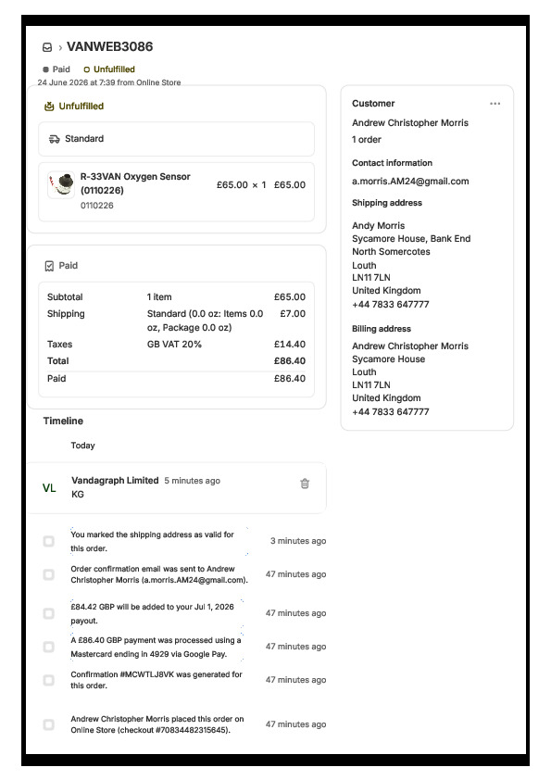Click the Unfulfilled box icon in card header
The width and height of the screenshot is (551, 780).
49,106
